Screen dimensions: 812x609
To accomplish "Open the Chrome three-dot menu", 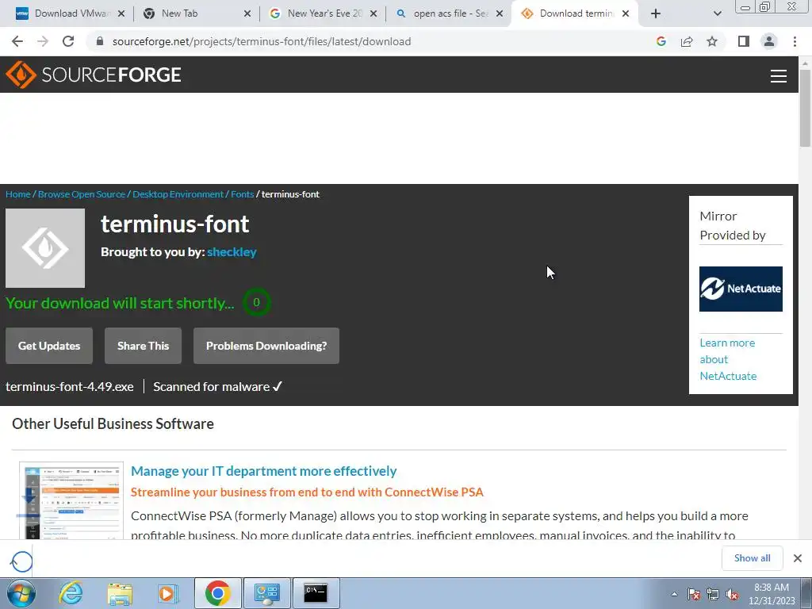I will pyautogui.click(x=795, y=41).
